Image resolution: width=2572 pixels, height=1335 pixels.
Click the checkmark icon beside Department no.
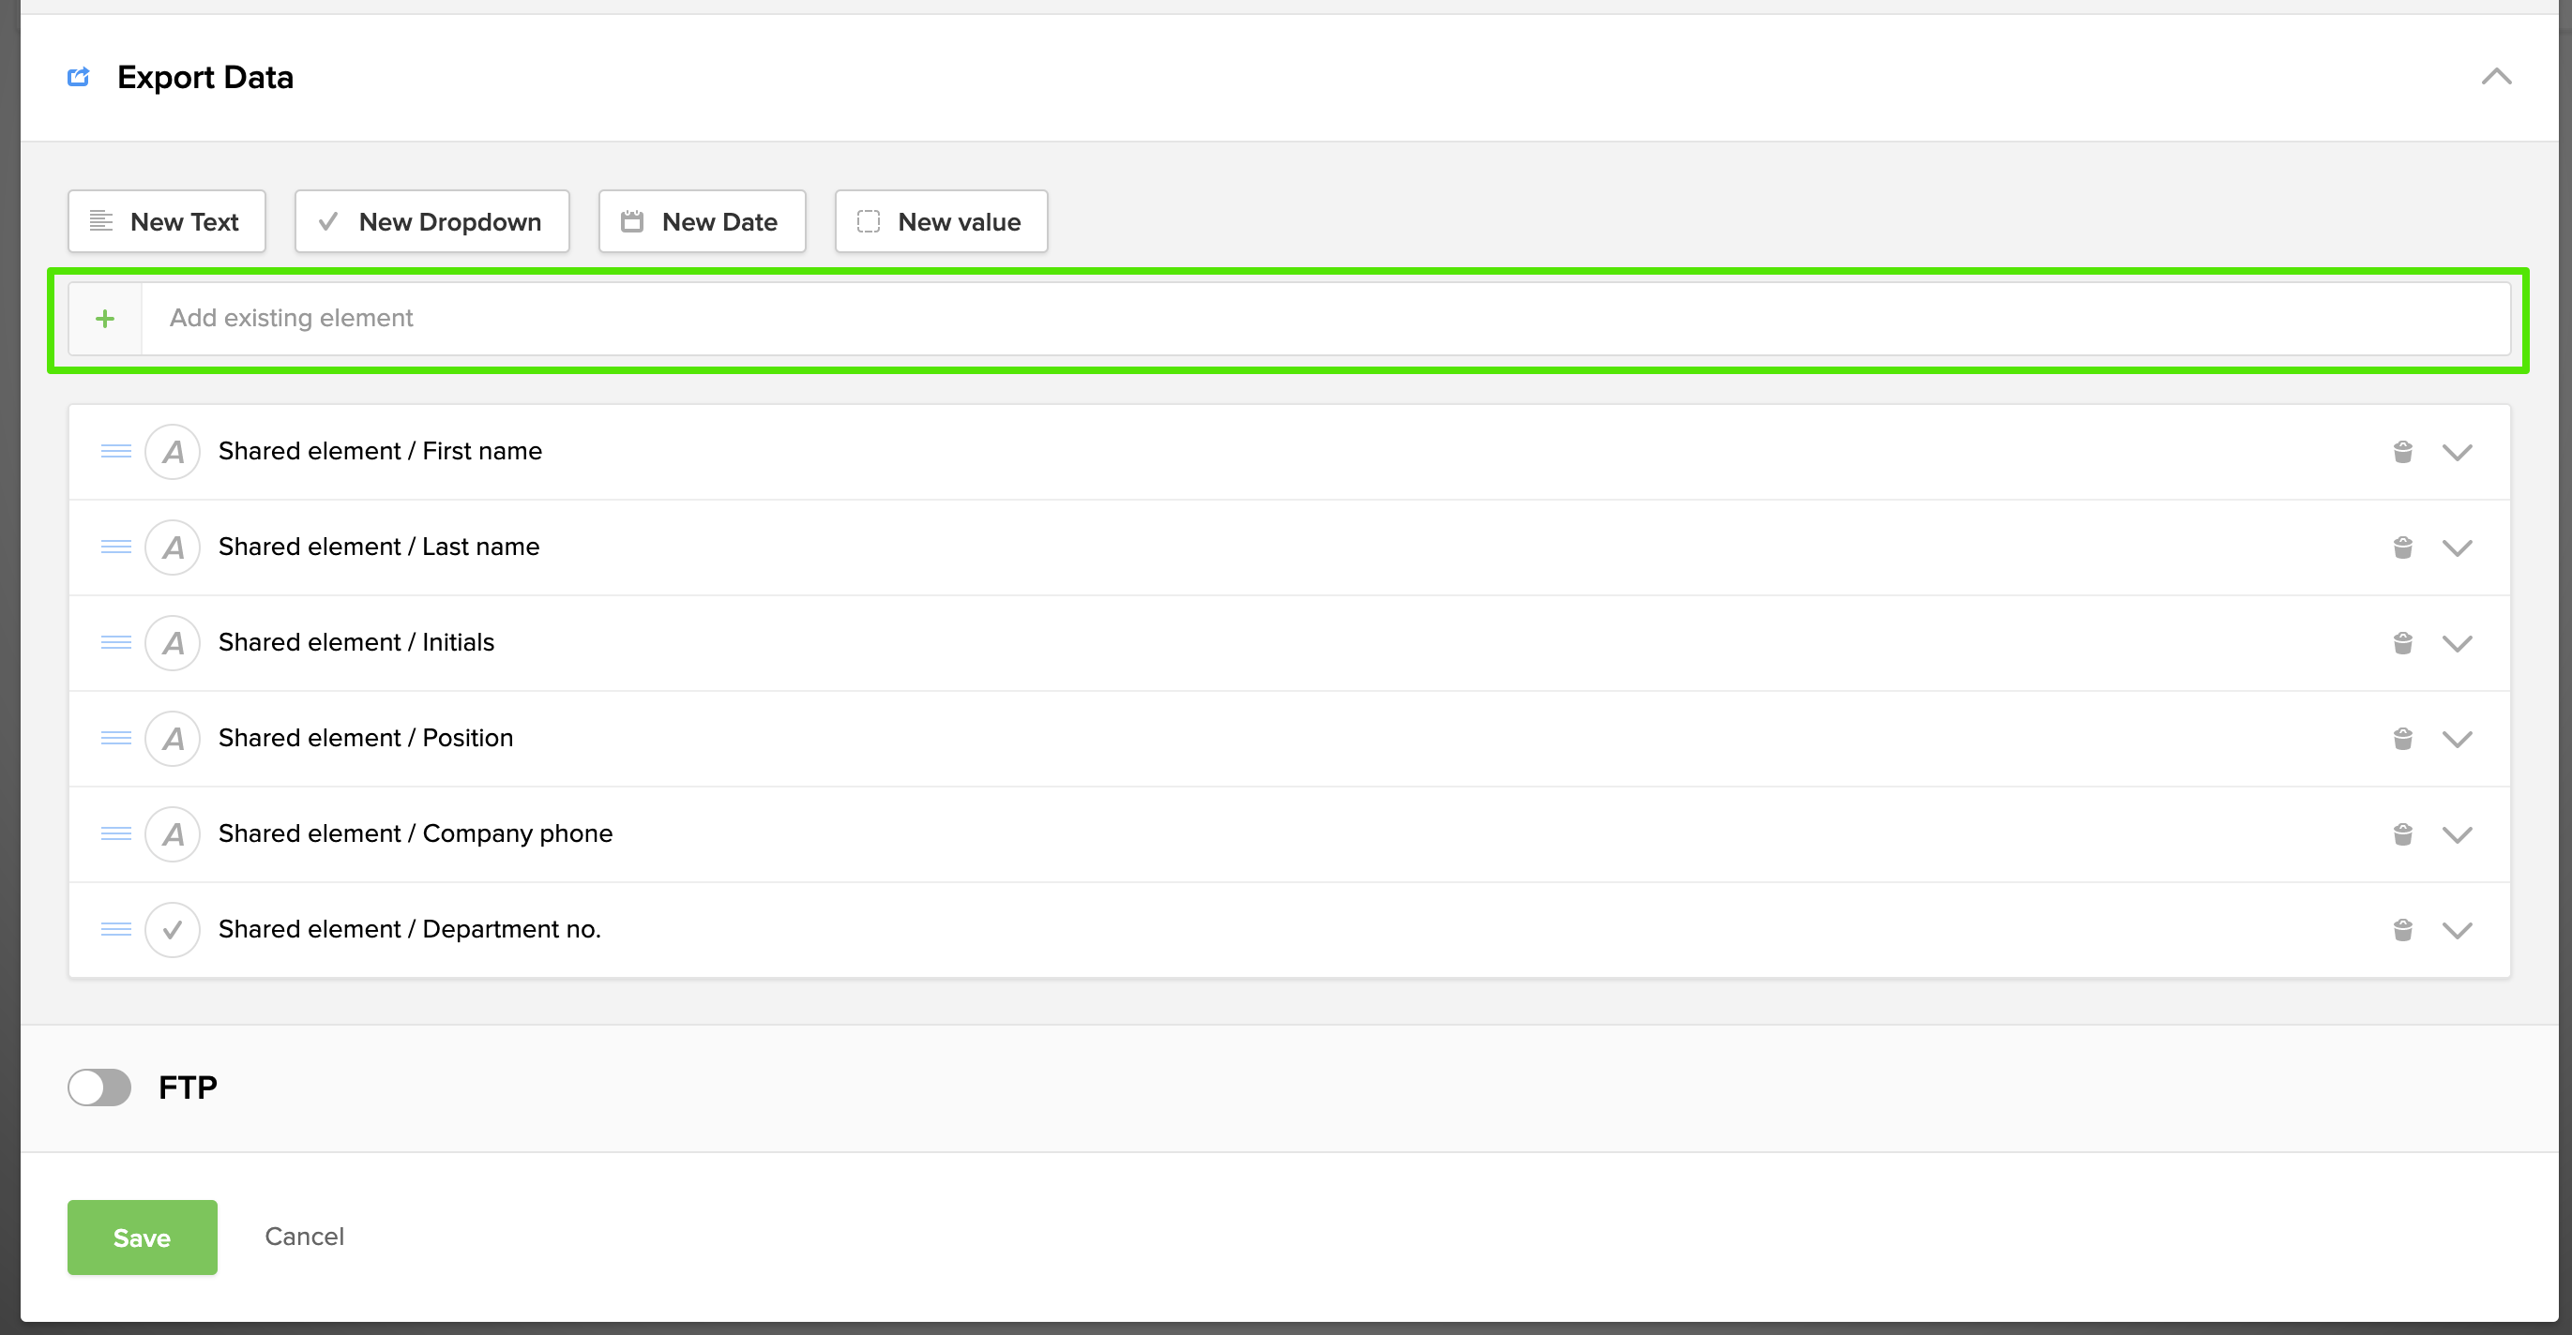173,930
